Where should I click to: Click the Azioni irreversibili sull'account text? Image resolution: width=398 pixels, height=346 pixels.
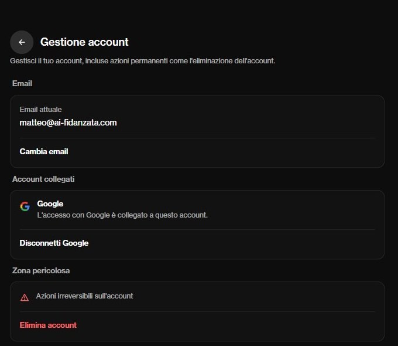[x=84, y=296]
